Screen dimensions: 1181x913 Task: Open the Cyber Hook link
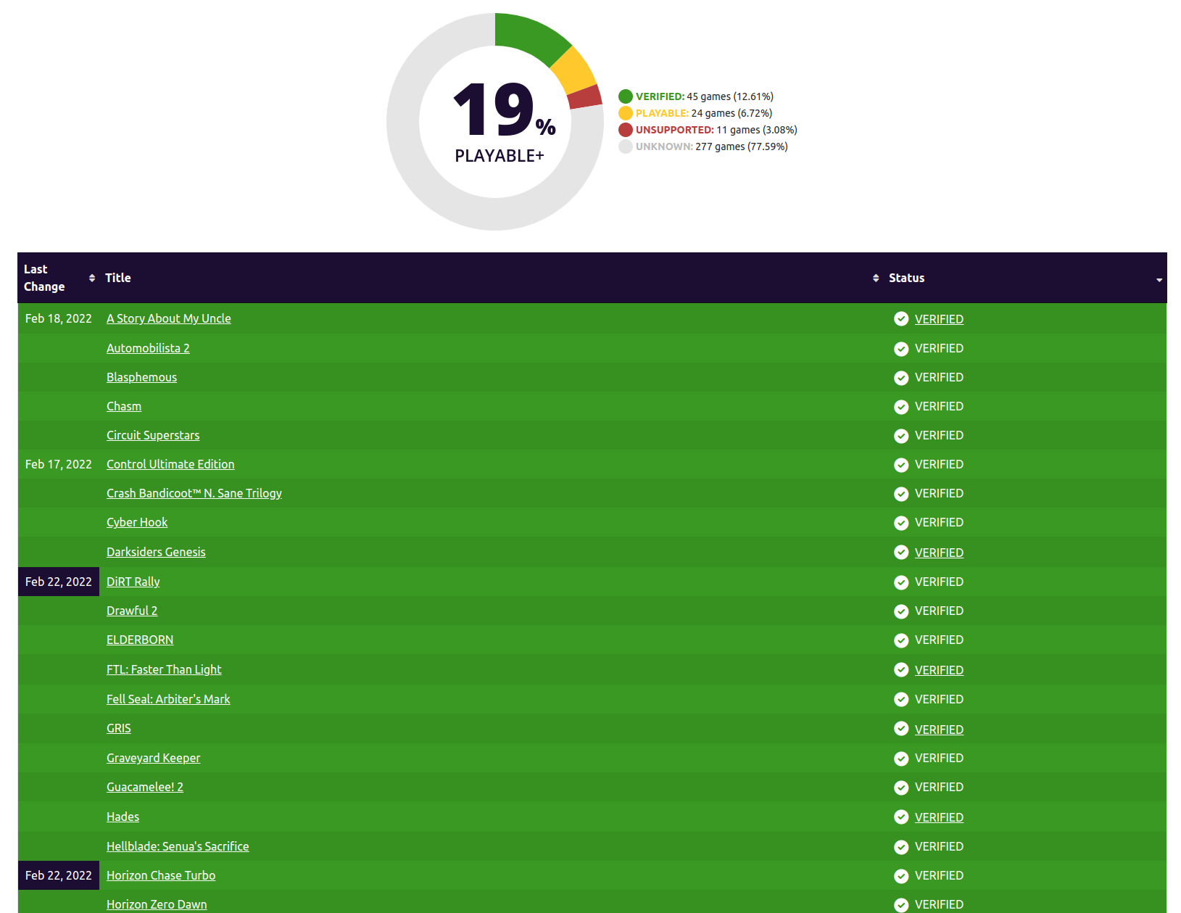137,522
